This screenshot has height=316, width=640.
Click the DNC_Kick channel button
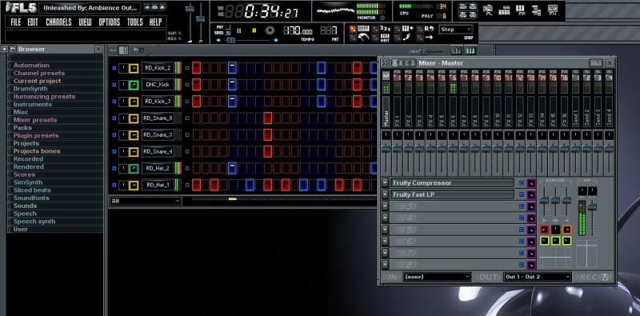158,85
